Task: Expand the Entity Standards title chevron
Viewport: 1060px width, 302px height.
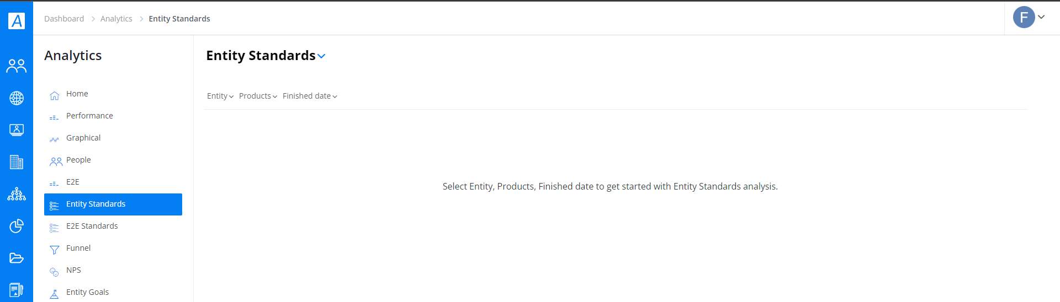Action: [321, 56]
